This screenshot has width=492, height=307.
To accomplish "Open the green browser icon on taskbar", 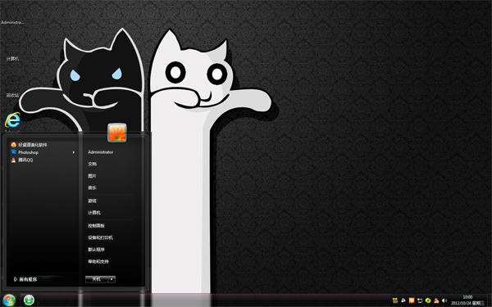I will (29, 300).
